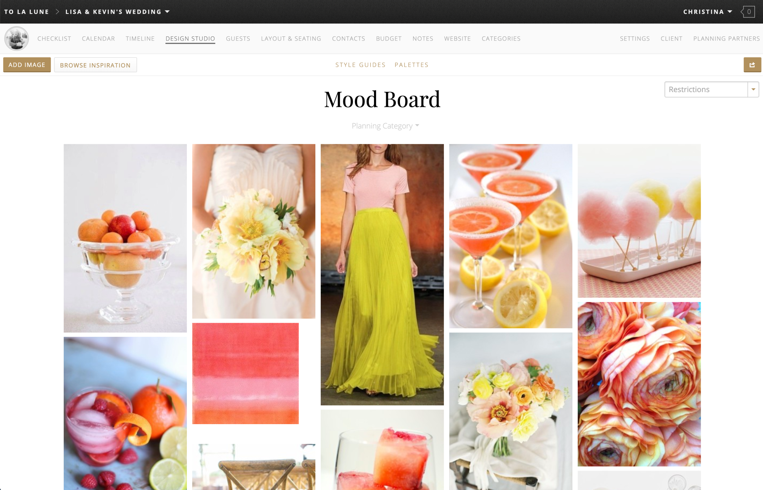763x490 pixels.
Task: Click the To La Lune breadcrumb
Action: tap(27, 11)
